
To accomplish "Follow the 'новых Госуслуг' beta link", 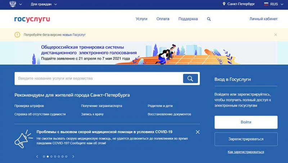I will coord(74,35).
